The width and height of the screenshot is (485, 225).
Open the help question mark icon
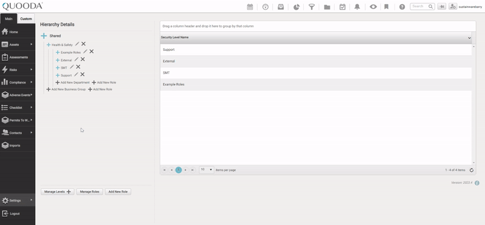[402, 7]
